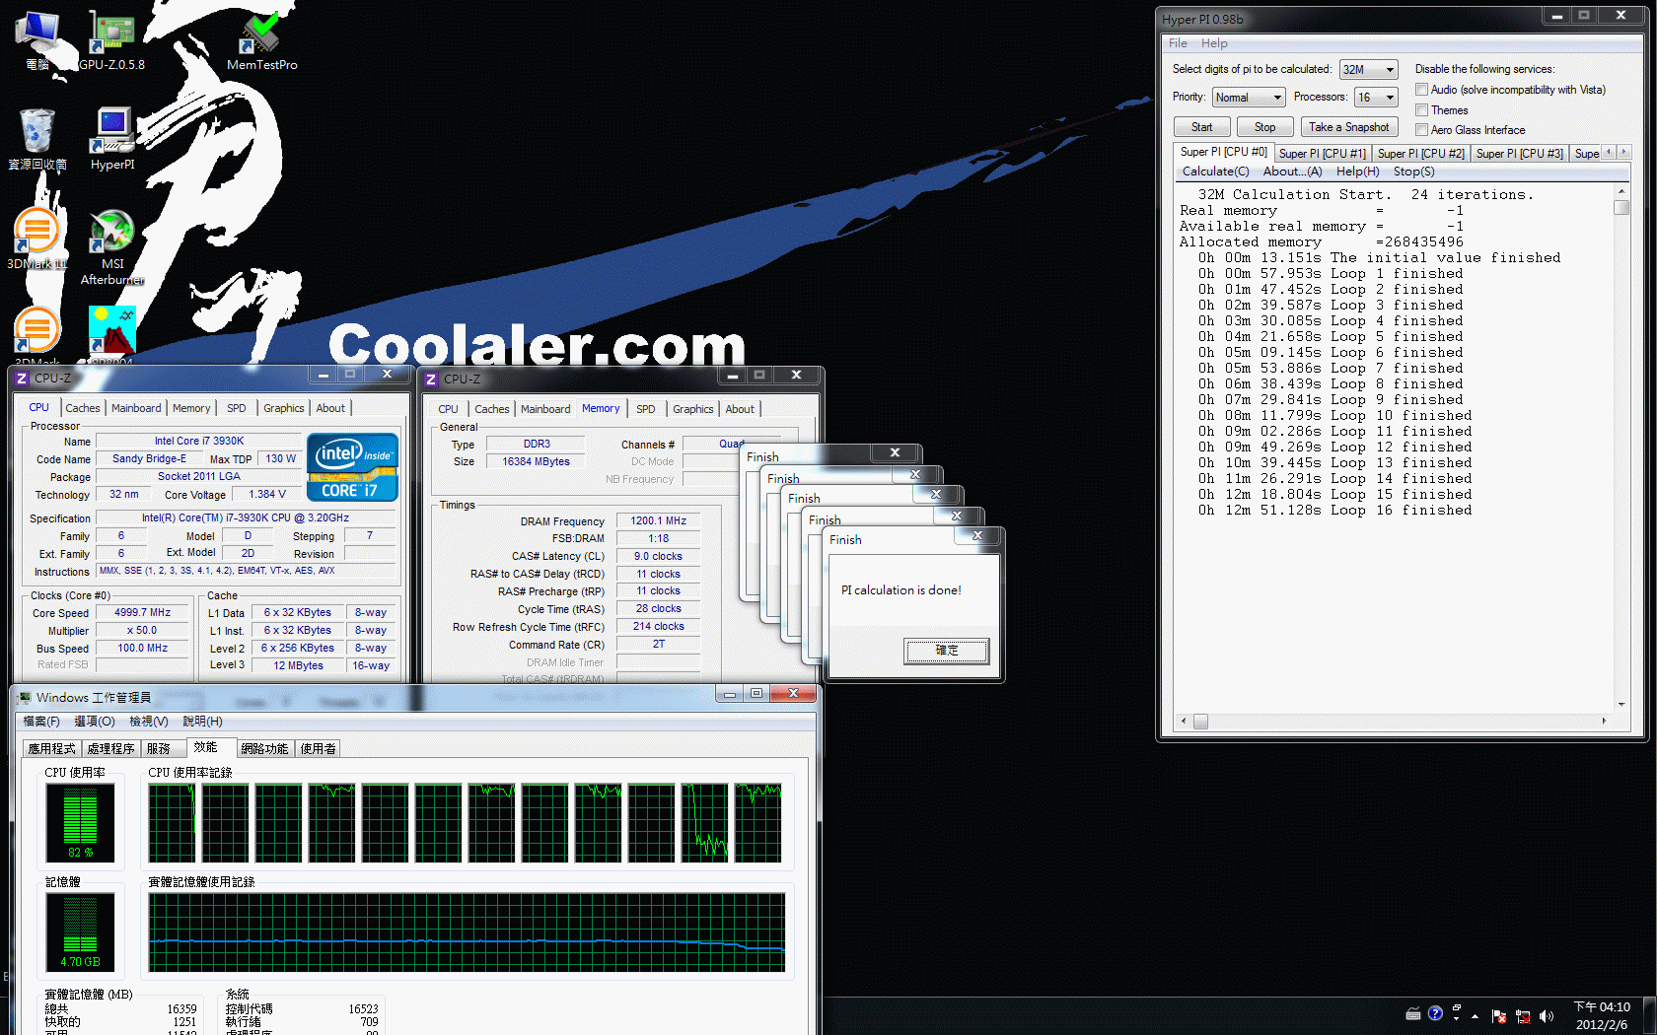Launch the HyperPI desktop shortcut
The image size is (1657, 1035).
[112, 139]
